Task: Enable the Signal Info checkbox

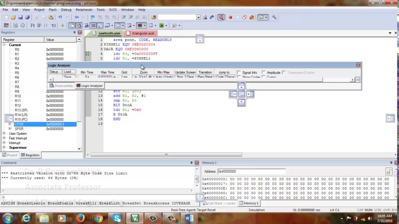Action: tap(239, 72)
